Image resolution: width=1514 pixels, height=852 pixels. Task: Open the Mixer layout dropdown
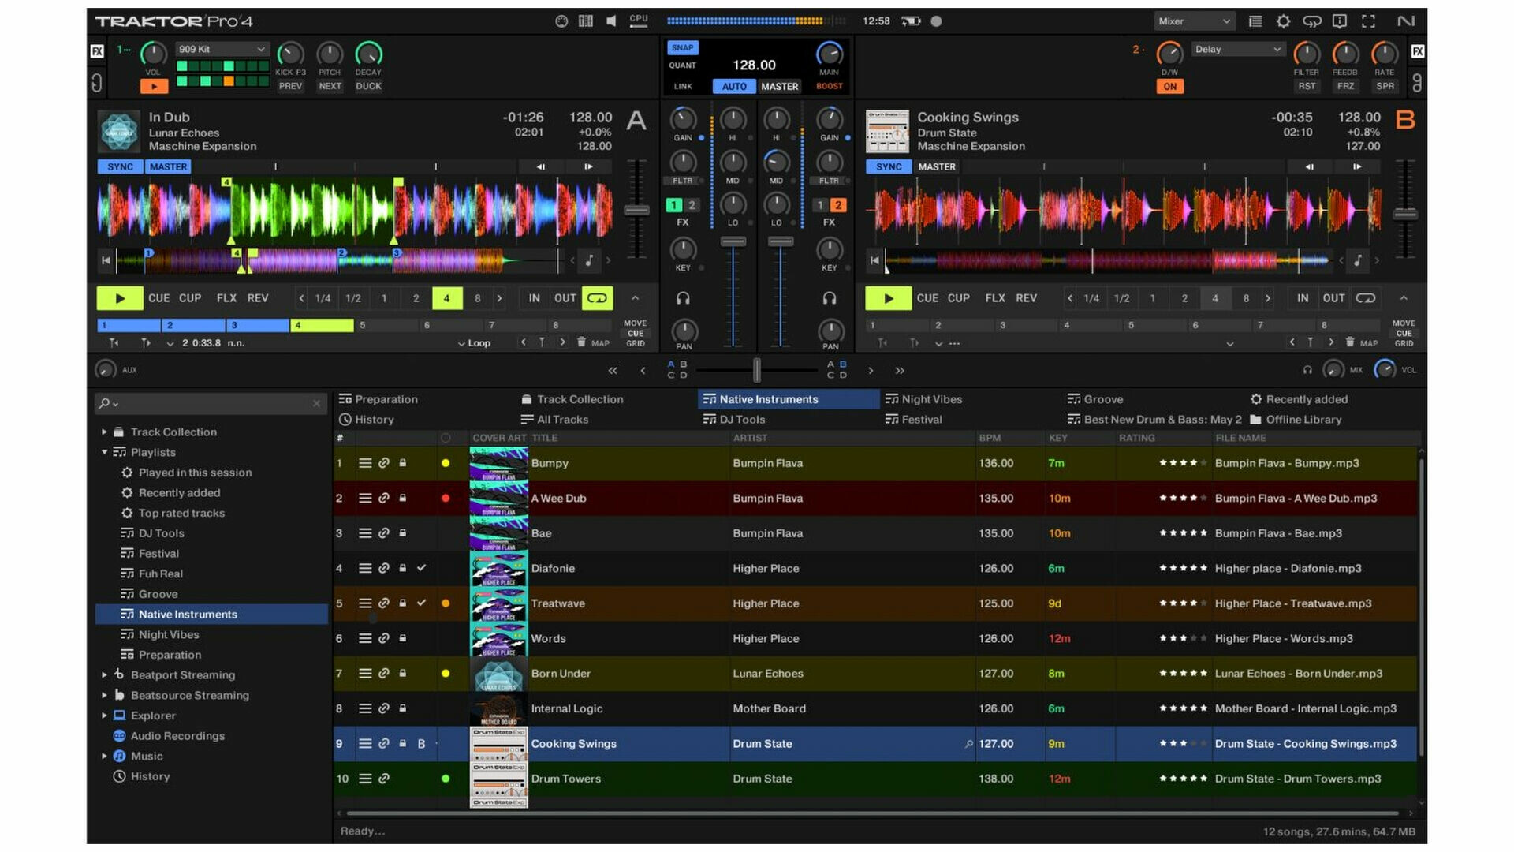[x=1194, y=21]
